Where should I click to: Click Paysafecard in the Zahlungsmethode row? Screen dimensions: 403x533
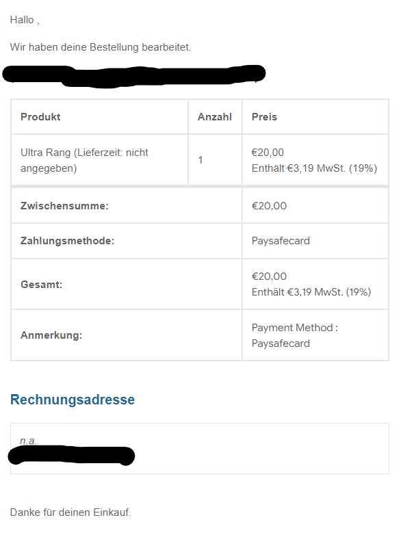[281, 241]
